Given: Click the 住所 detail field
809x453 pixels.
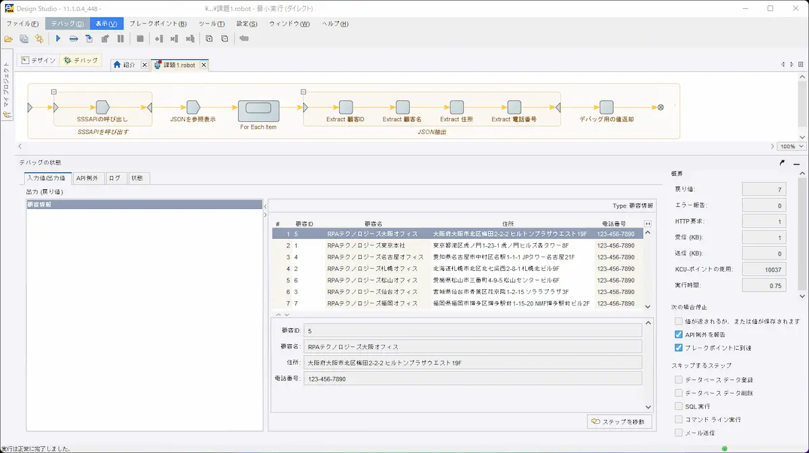Looking at the screenshot, I should click(x=473, y=363).
